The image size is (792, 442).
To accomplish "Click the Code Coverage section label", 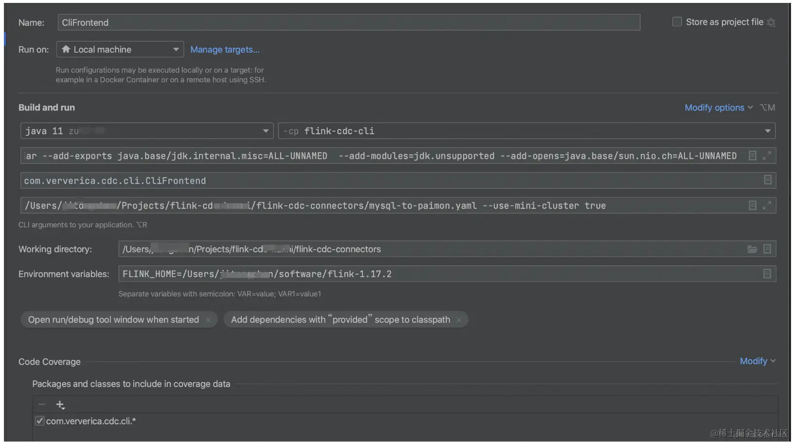I will coord(50,362).
